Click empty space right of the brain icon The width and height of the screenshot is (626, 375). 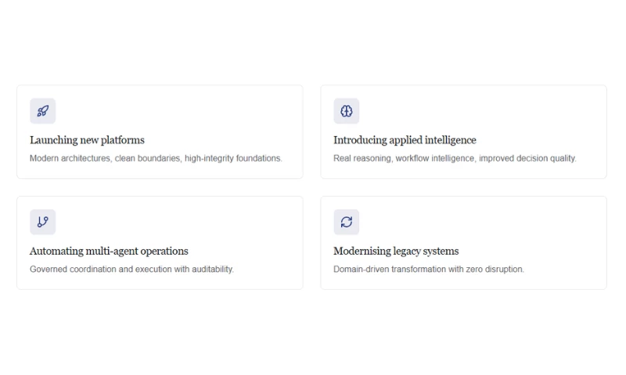click(x=477, y=111)
